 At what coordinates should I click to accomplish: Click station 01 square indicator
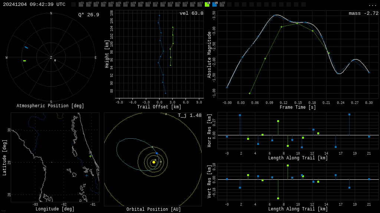[x=81, y=4]
